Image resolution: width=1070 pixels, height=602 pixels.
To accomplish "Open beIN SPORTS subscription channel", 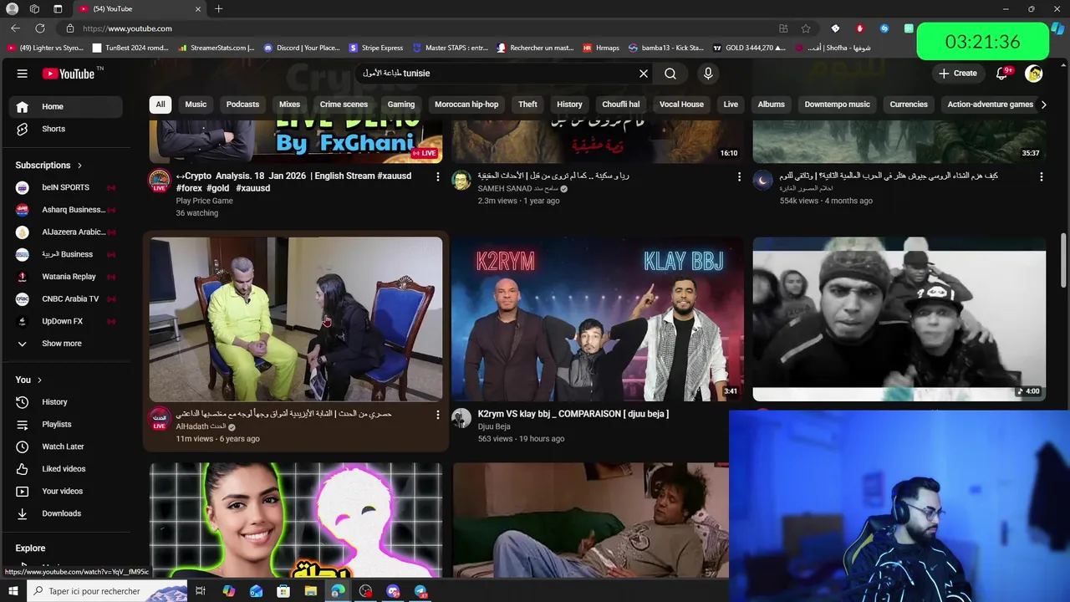I will (x=66, y=187).
